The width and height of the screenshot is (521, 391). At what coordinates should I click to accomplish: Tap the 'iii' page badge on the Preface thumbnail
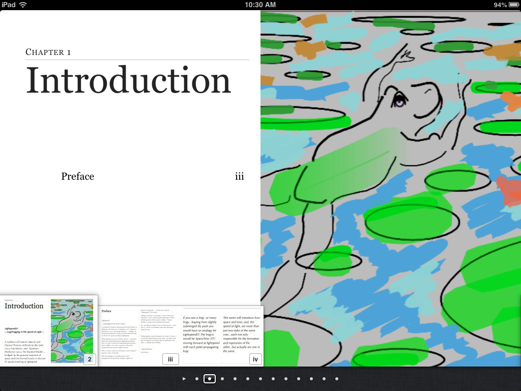(x=170, y=359)
